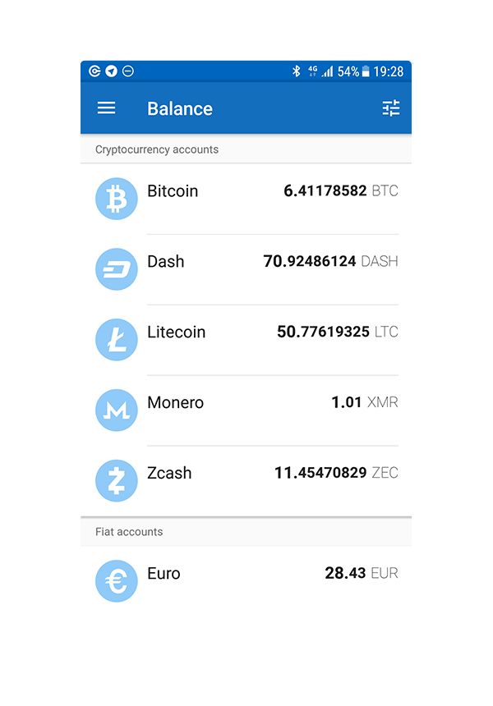Tap the Euro currency icon

(116, 581)
